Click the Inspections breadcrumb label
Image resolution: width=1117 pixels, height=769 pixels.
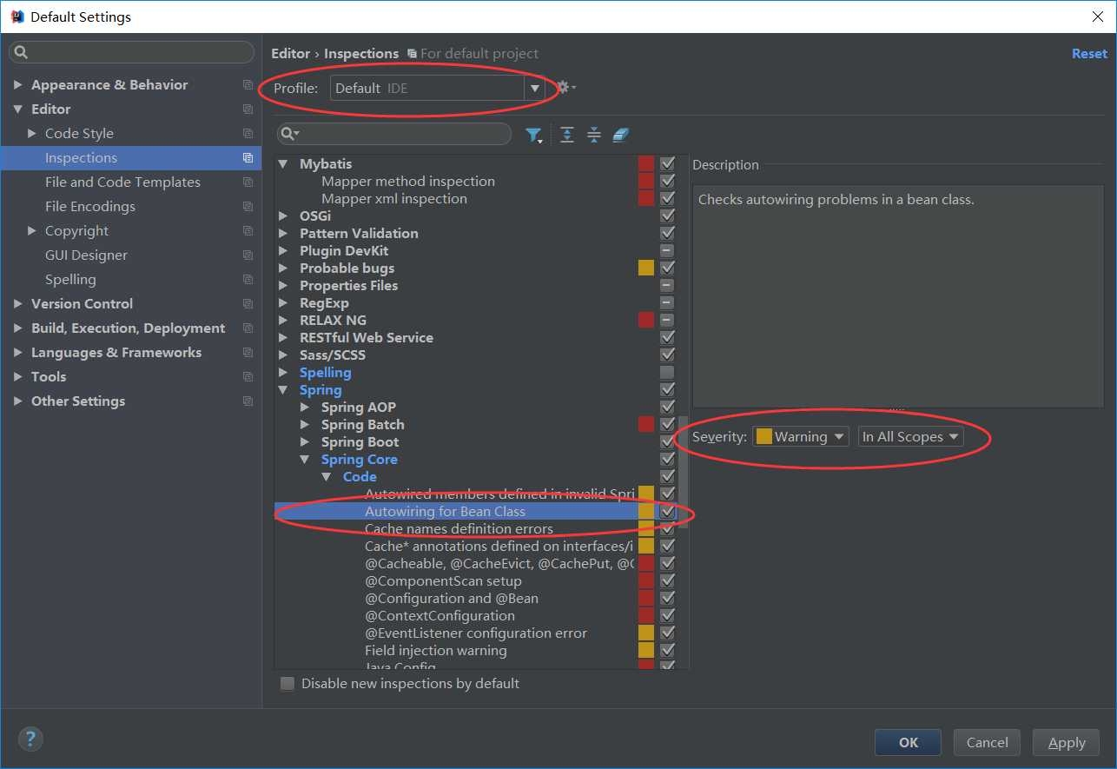tap(361, 54)
